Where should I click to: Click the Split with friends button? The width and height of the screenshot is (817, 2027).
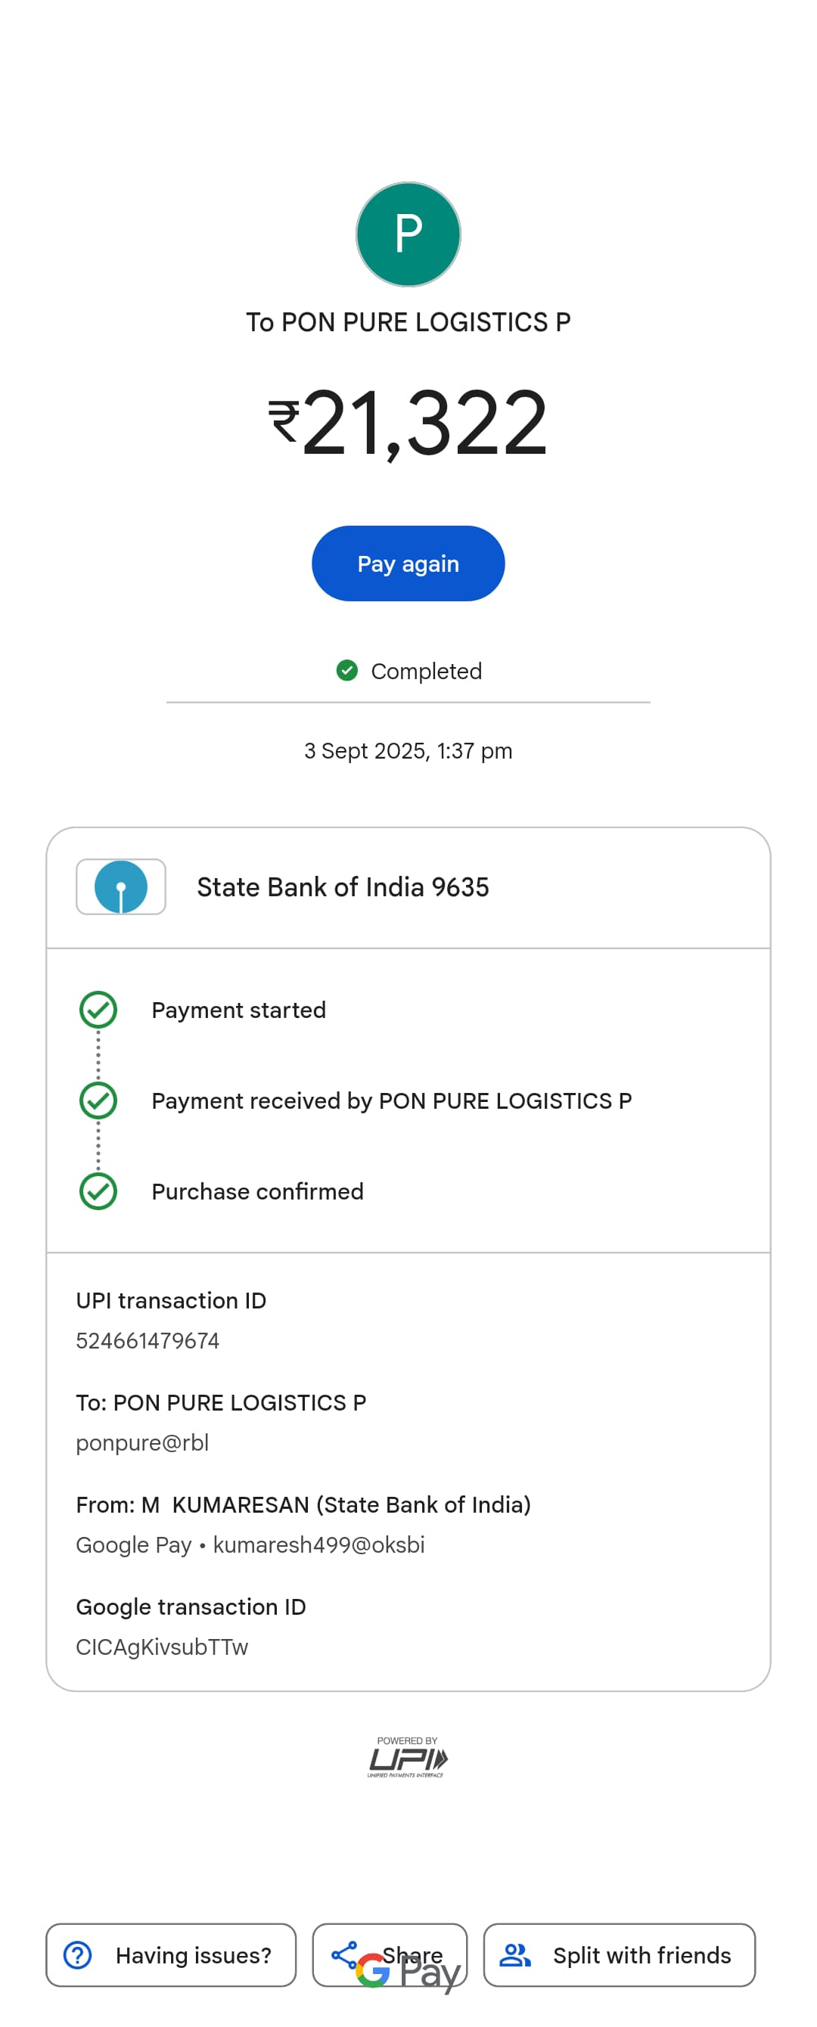(619, 1954)
